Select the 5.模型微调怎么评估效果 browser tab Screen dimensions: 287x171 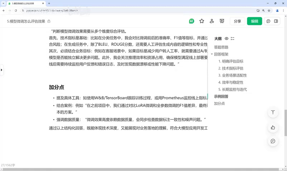[26, 4]
